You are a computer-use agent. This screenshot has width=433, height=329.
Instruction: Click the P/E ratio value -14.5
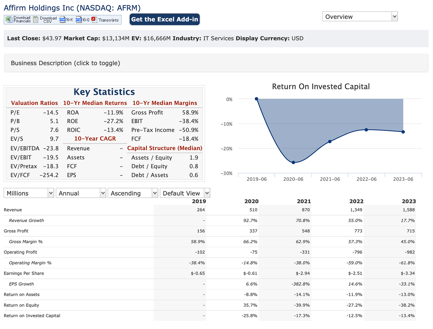[x=51, y=113]
